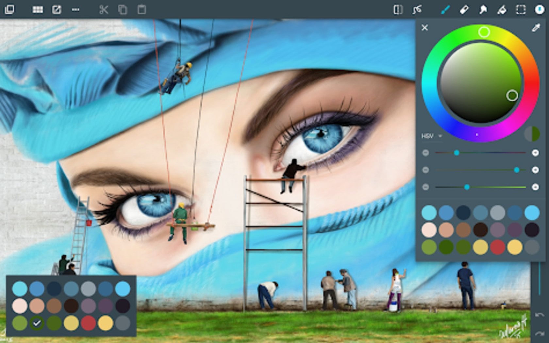Pick a color with the eyedropper
The width and height of the screenshot is (549, 343).
point(535,28)
